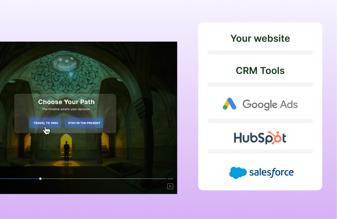
Task: Click the 04:00 video duration timestamp
Action: 170,179
